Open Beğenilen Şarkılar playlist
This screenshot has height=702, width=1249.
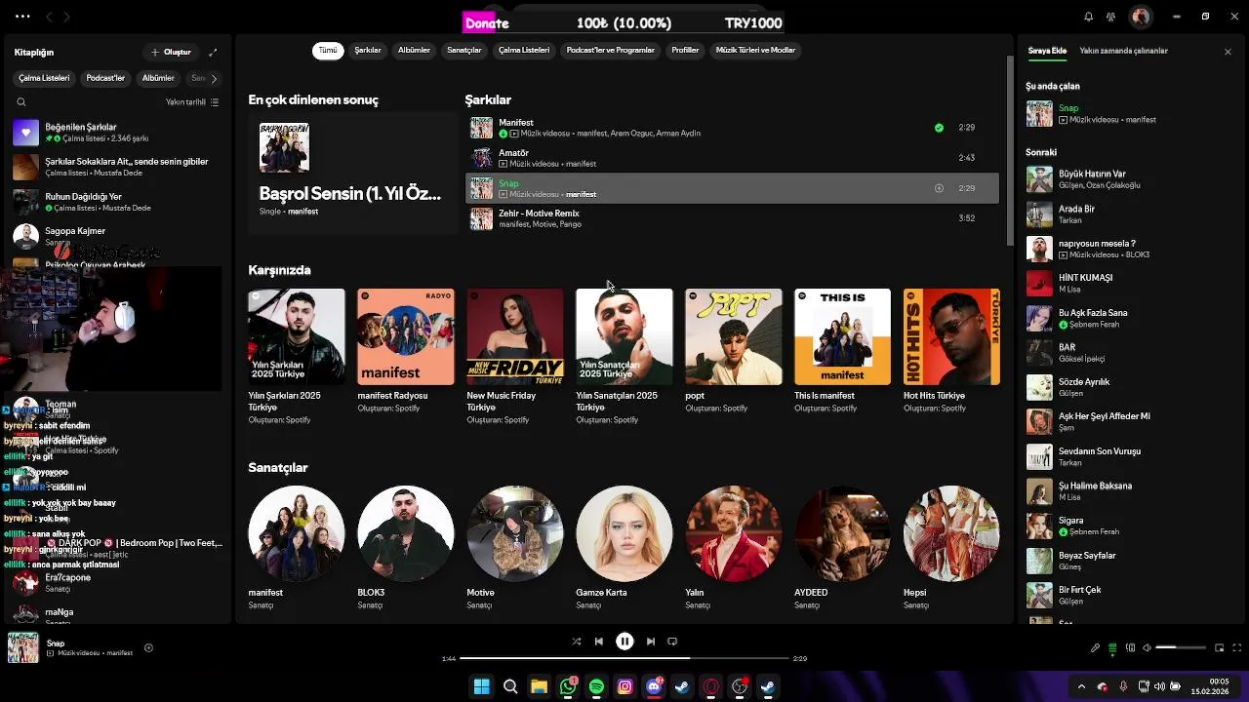(117, 133)
